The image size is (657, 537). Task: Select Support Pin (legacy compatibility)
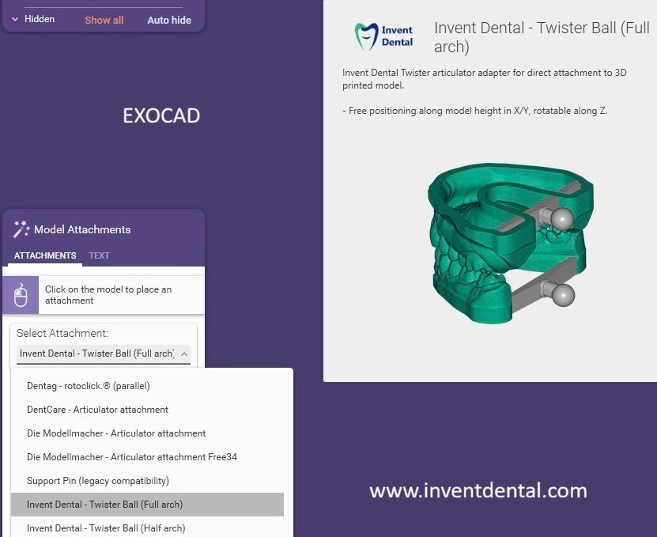click(x=148, y=480)
